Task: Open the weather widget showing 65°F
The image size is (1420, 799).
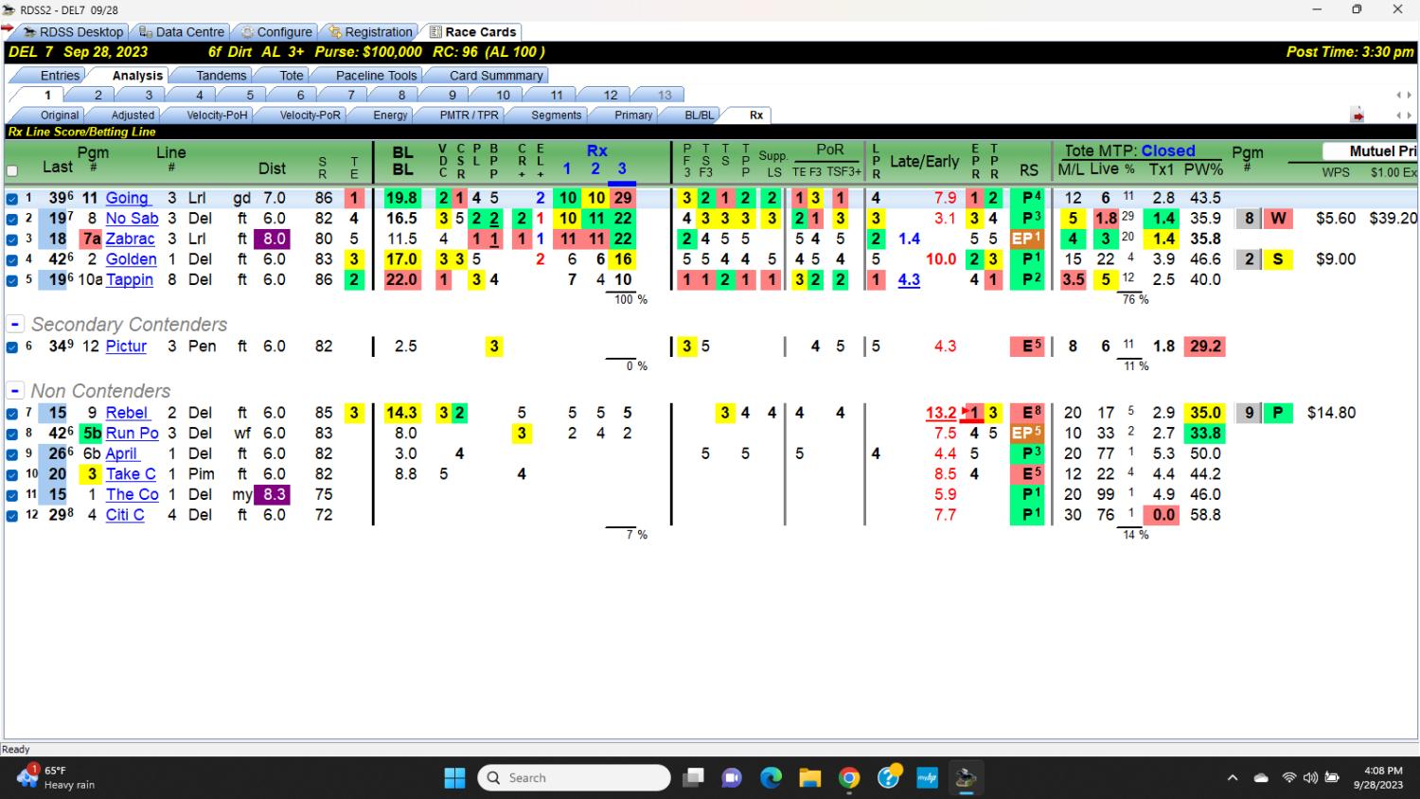Action: (x=57, y=777)
